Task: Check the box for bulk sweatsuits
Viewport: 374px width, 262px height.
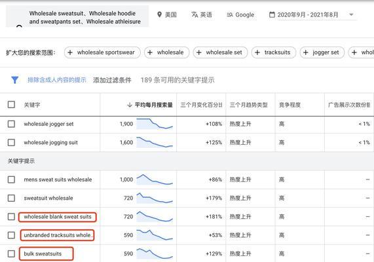Action: 11,253
